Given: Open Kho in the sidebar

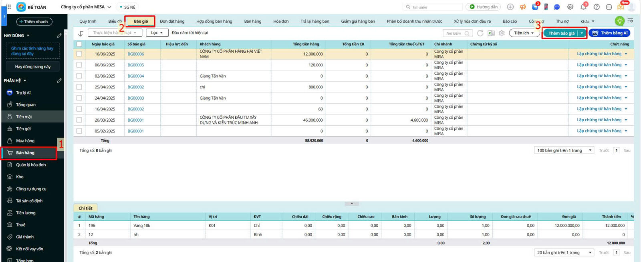Looking at the screenshot, I should click(x=20, y=177).
